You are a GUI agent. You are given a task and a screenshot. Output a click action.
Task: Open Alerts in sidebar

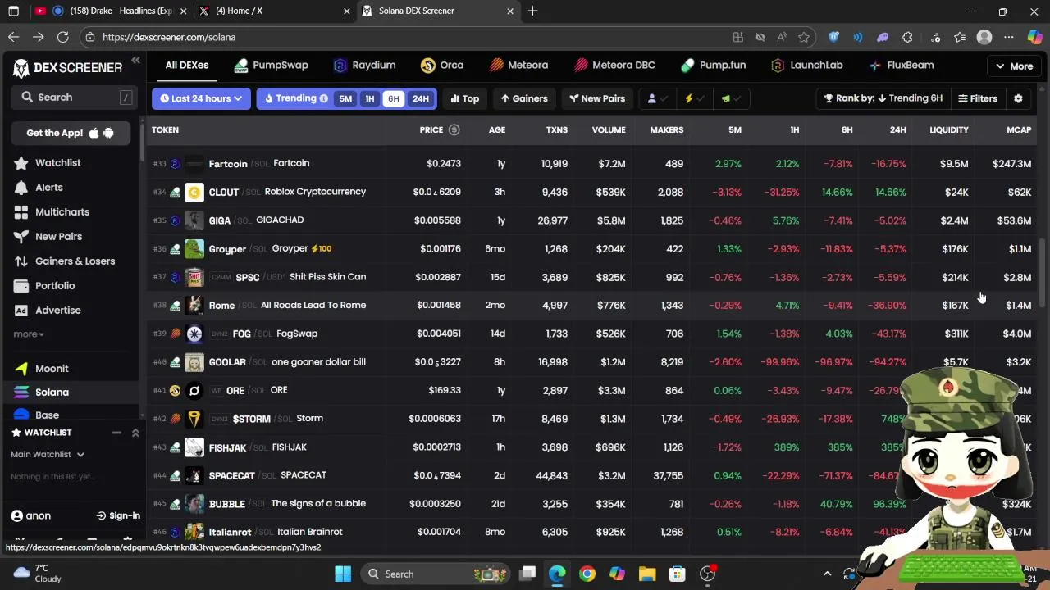point(48,187)
